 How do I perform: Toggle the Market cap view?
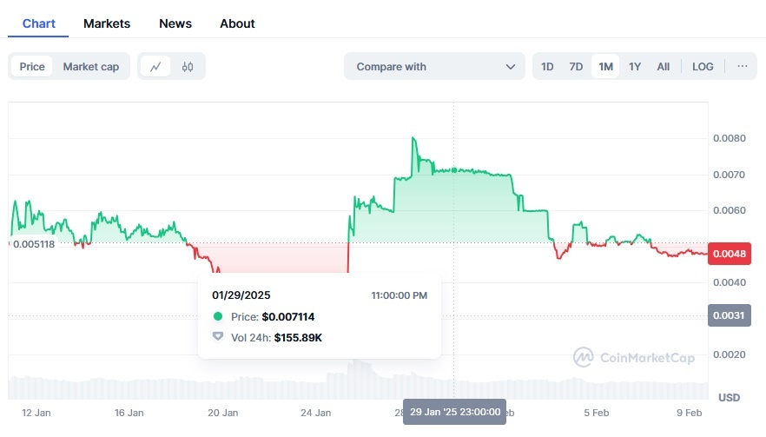point(91,67)
